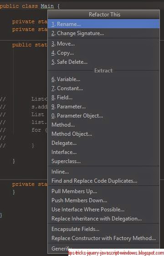Extract a Variable... menu item

tap(103, 79)
